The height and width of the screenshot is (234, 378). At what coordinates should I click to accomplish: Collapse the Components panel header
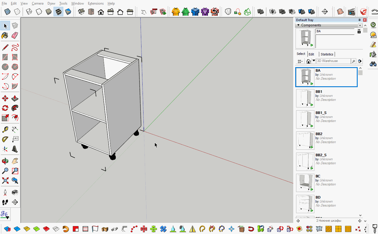[x=298, y=25]
